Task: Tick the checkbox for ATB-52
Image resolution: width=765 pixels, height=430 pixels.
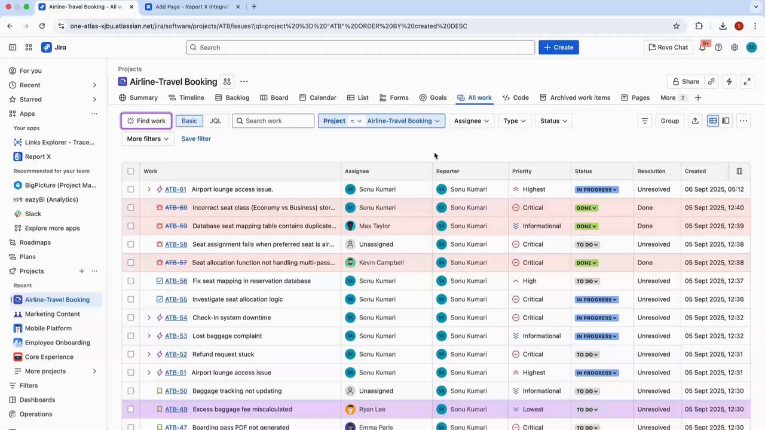Action: click(131, 354)
